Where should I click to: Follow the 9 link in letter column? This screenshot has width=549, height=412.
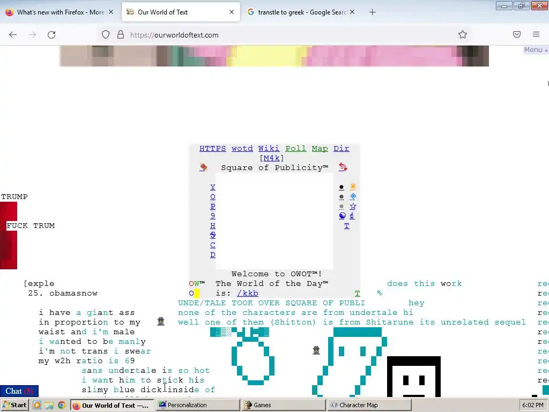coord(213,216)
